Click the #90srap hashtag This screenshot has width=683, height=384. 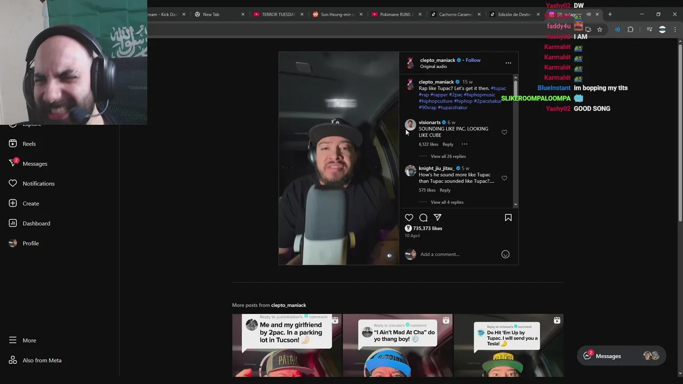(427, 108)
